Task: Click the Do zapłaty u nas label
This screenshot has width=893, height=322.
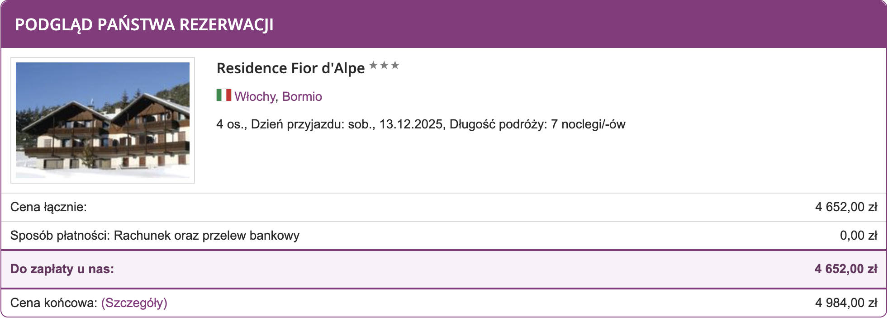Action: (x=62, y=269)
